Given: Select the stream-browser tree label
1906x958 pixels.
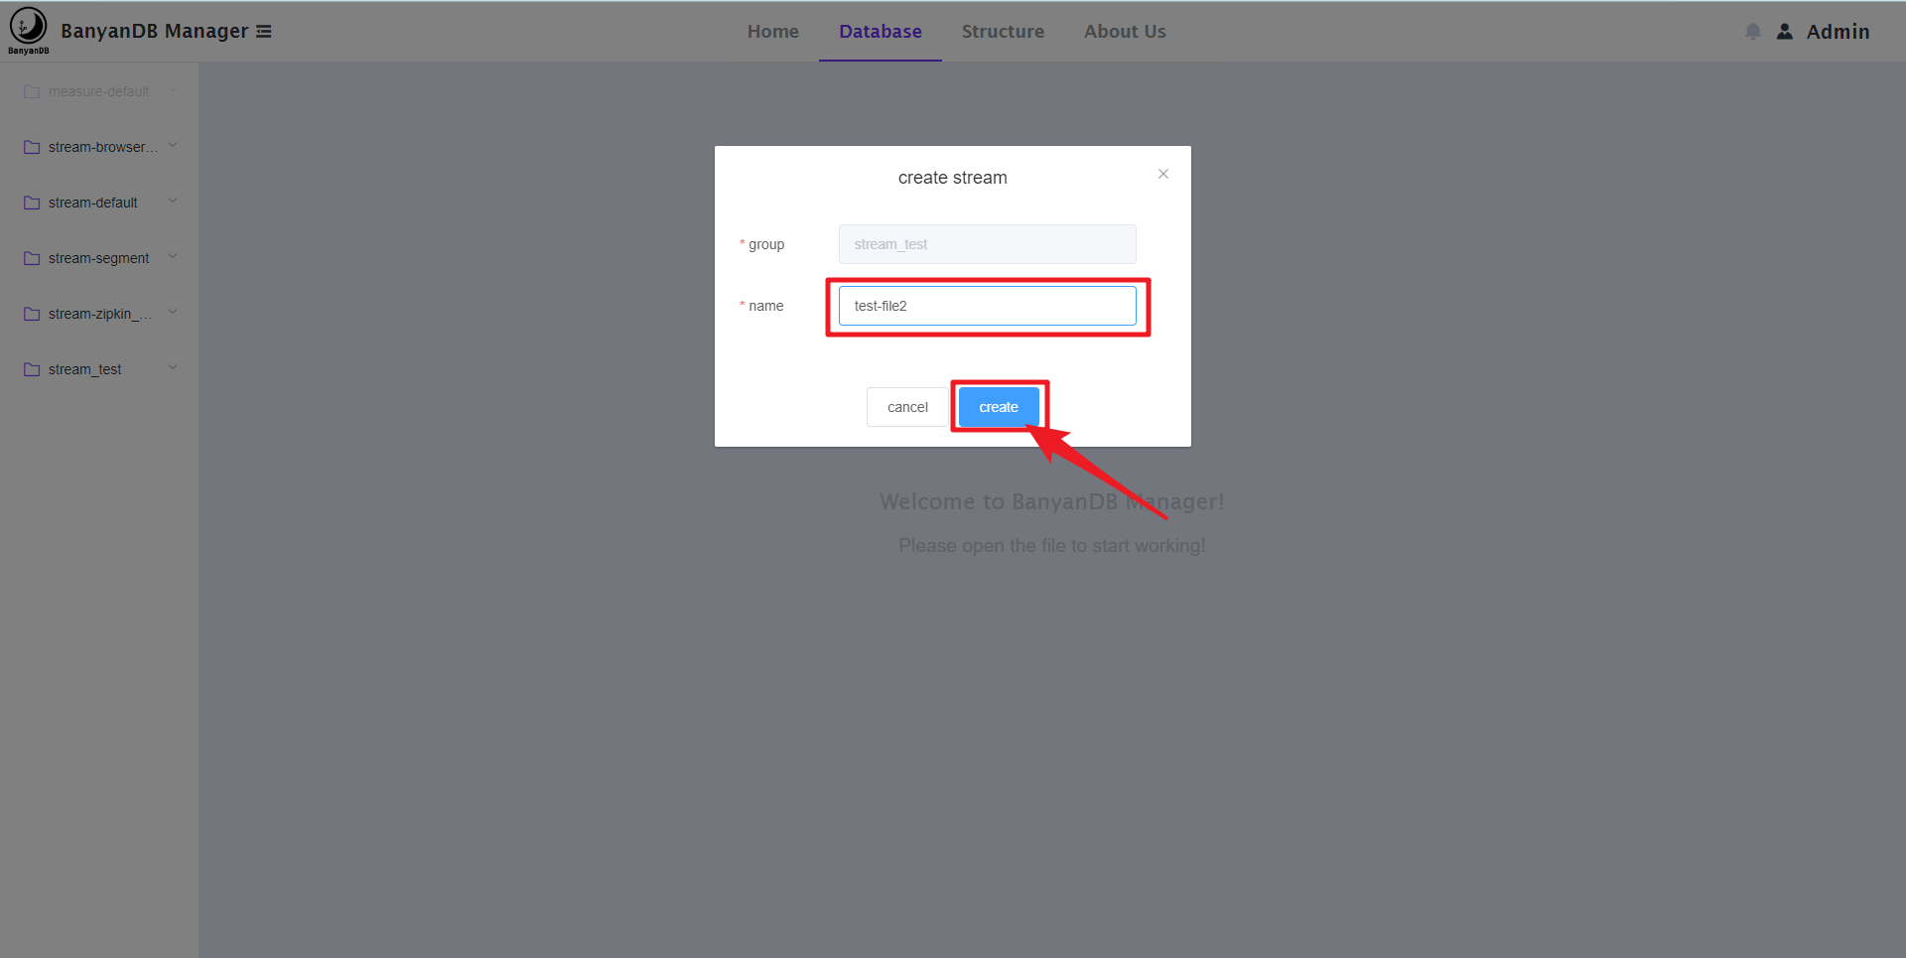Looking at the screenshot, I should tap(103, 147).
